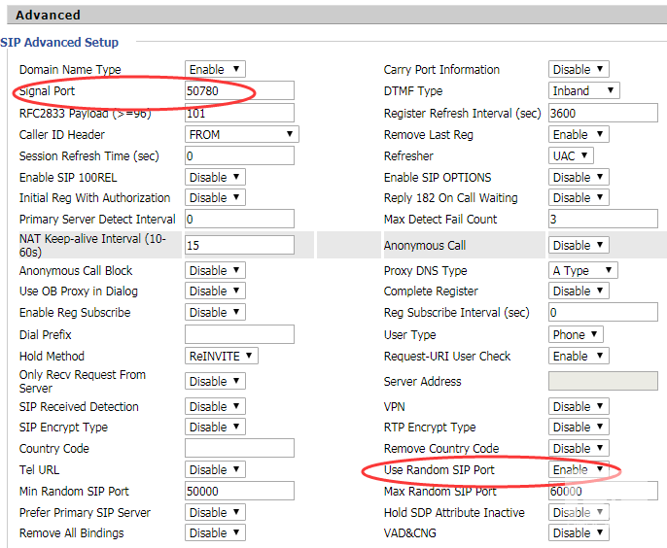
Task: Expand the Hold Method ReINVITE dropdown
Action: point(221,357)
